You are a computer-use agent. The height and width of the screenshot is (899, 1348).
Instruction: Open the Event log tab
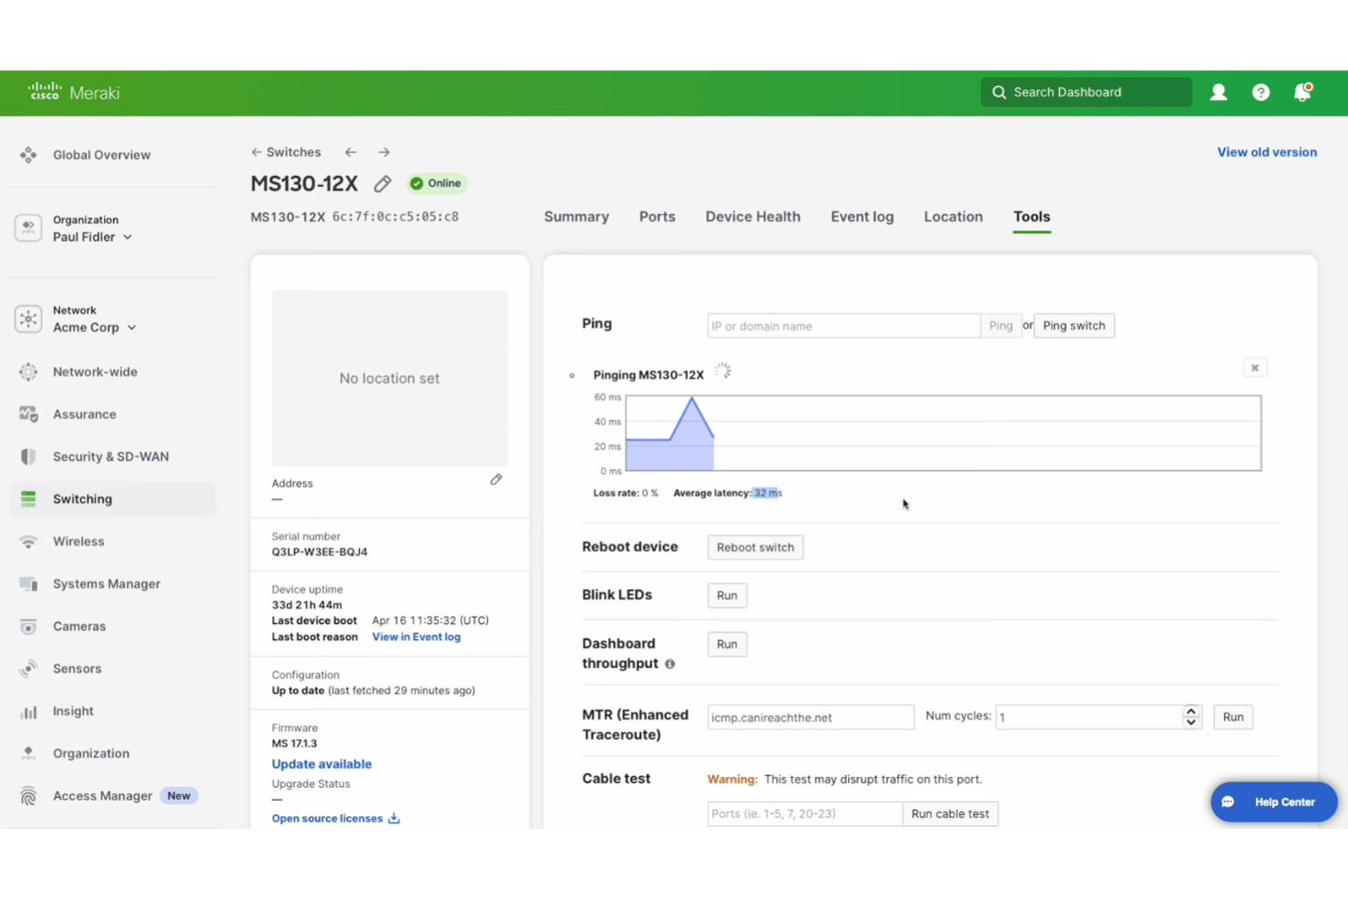pos(862,217)
